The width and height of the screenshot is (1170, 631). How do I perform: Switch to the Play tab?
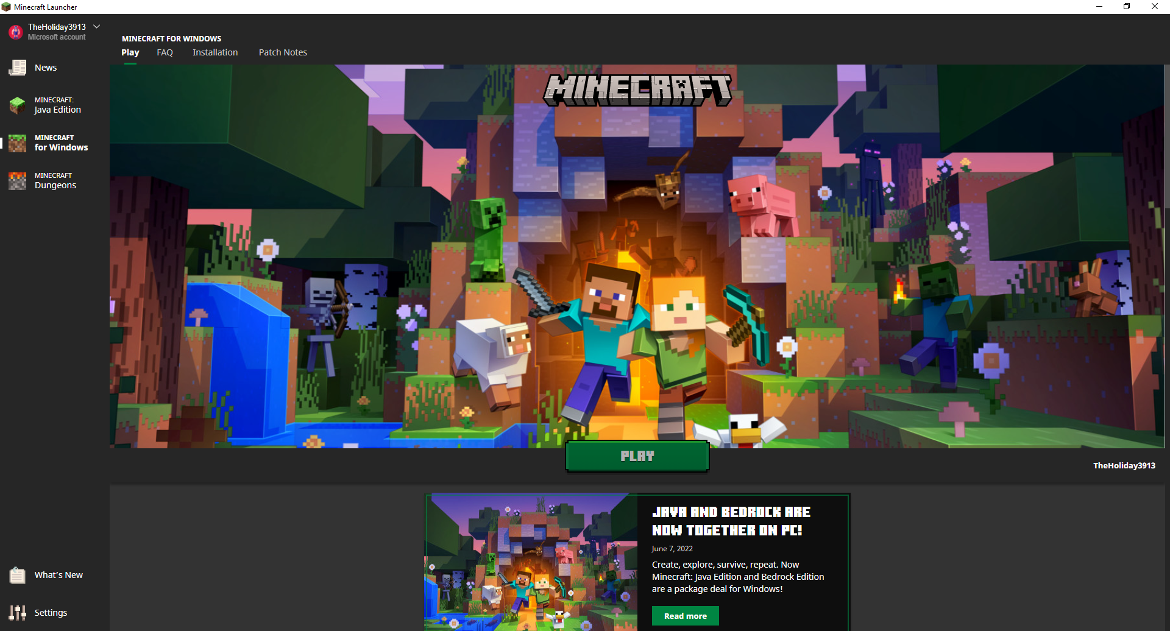point(130,52)
